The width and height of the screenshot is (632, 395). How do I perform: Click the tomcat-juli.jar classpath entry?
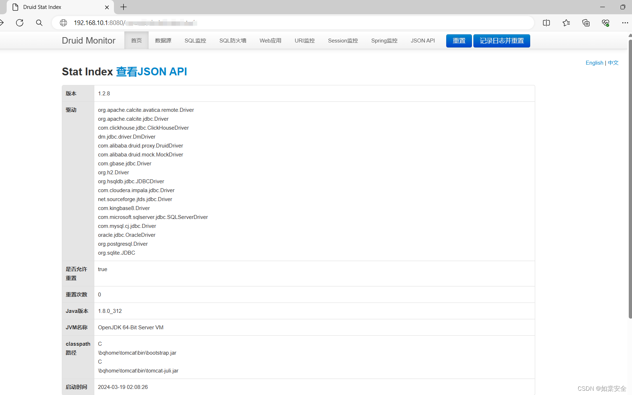138,371
